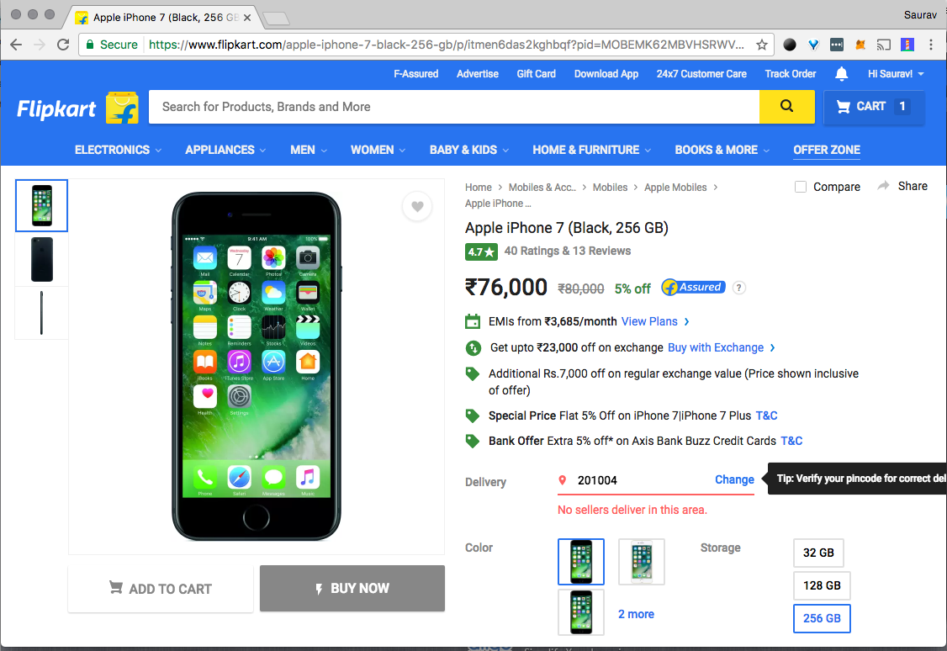947x651 pixels.
Task: Open 24x7 Customer Care link
Action: pyautogui.click(x=701, y=74)
